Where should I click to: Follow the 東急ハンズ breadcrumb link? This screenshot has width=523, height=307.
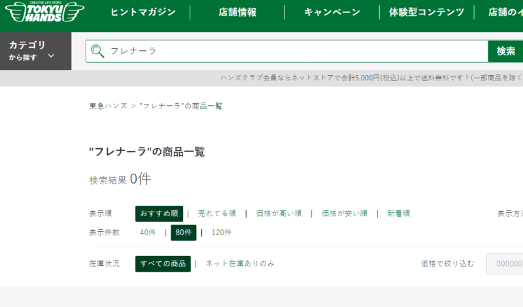[108, 106]
